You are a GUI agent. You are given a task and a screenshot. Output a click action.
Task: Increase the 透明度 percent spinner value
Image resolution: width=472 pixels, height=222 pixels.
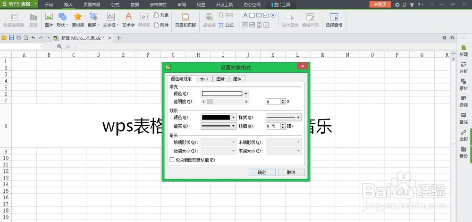tap(283, 100)
